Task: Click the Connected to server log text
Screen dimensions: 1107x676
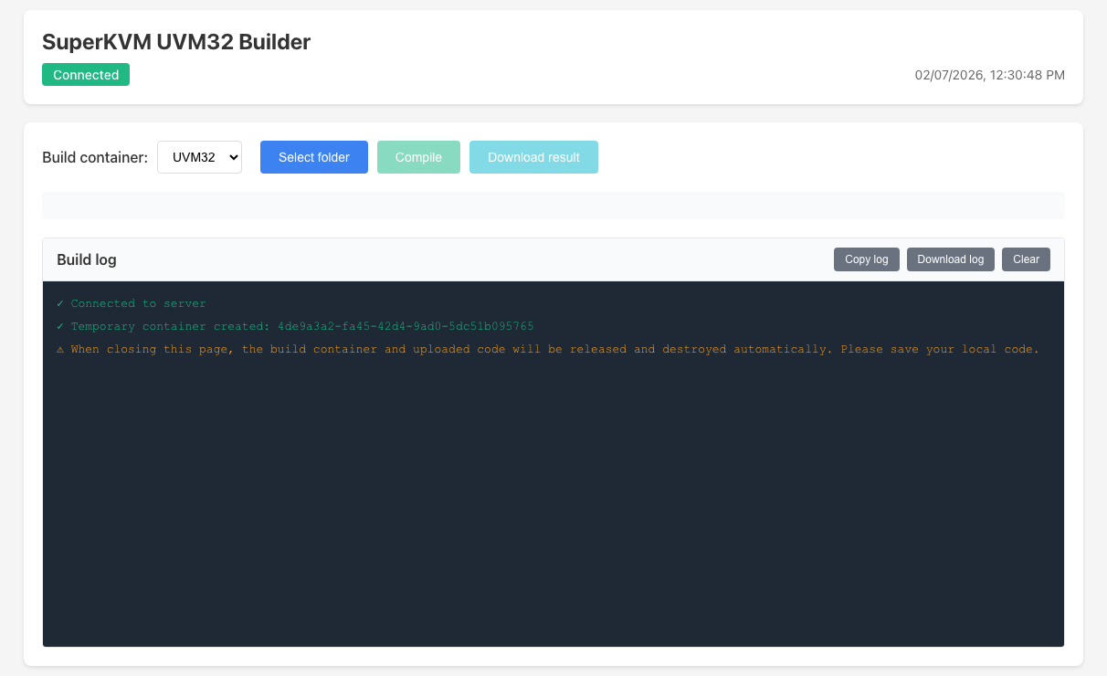Action: pos(139,303)
